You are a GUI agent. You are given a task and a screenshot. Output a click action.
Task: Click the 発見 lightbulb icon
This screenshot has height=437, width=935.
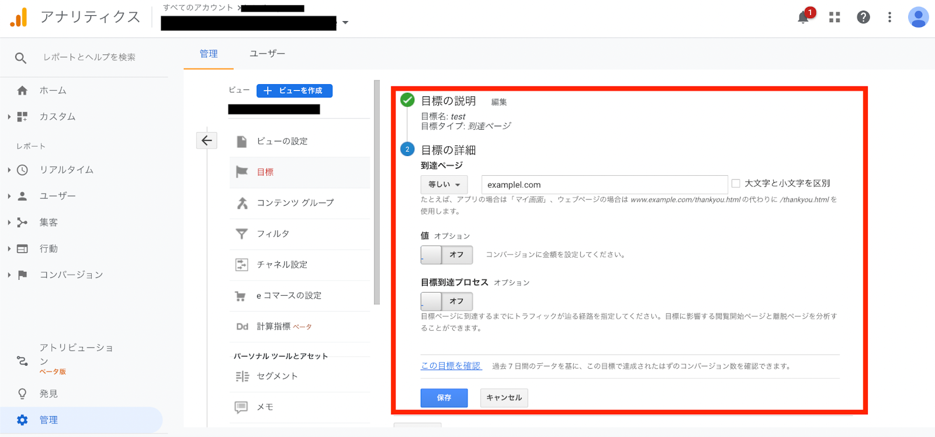point(22,394)
